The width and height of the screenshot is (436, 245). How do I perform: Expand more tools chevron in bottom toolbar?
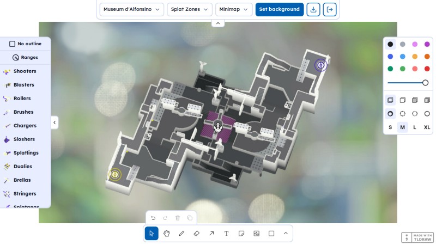point(286,234)
